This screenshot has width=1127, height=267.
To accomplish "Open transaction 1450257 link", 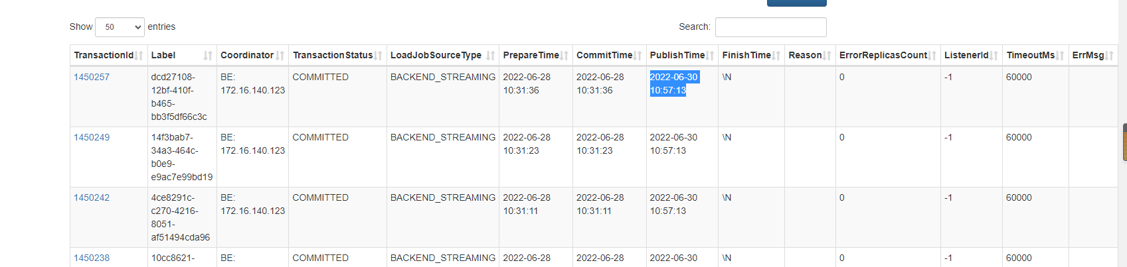I will coord(92,77).
